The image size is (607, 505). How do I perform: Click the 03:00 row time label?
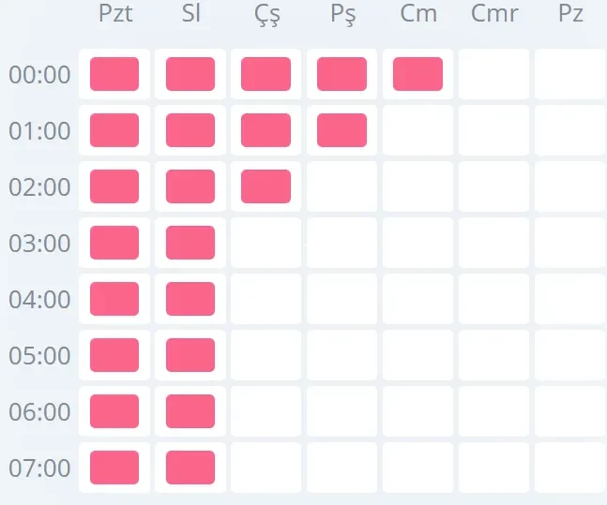click(x=39, y=244)
